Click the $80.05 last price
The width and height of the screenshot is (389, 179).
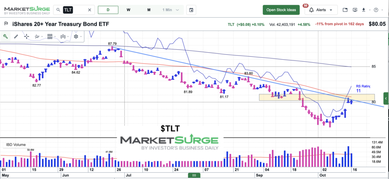click(377, 24)
